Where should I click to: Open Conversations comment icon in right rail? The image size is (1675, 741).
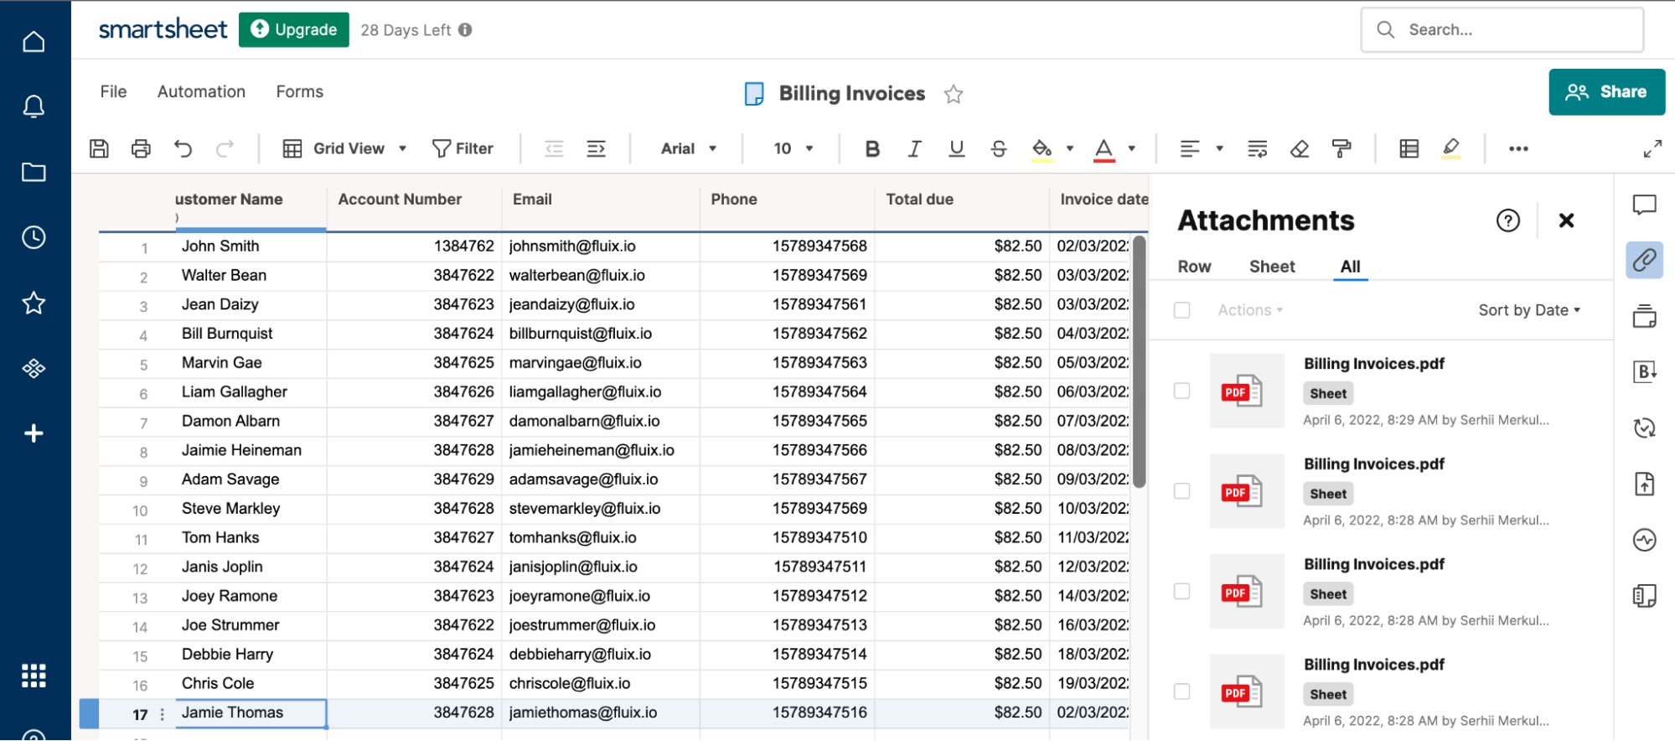1644,205
